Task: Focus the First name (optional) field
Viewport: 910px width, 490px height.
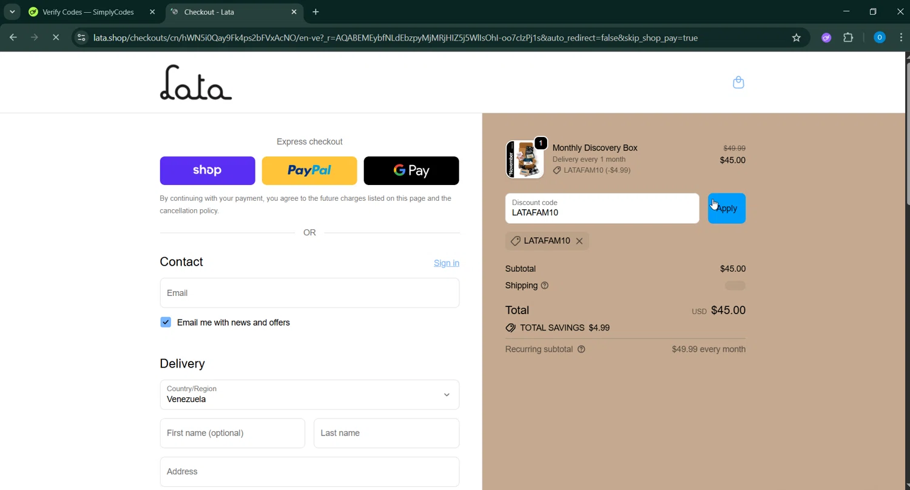Action: [232, 433]
